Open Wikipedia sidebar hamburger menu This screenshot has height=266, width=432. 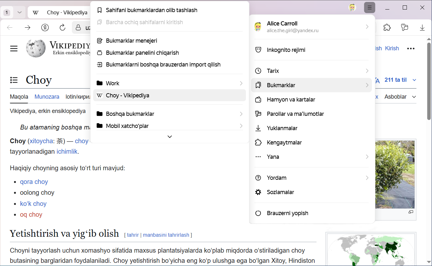coord(14,48)
